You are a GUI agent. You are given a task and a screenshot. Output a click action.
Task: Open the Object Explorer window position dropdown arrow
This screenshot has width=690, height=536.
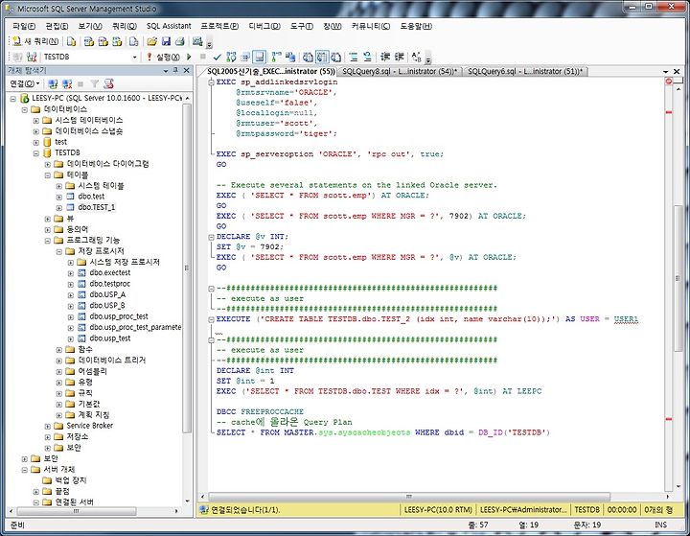coord(166,70)
